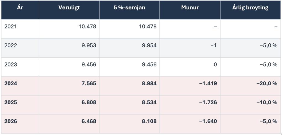The image size is (283, 135).
Task: Select the 2025 year cell
Action: (x=20, y=105)
